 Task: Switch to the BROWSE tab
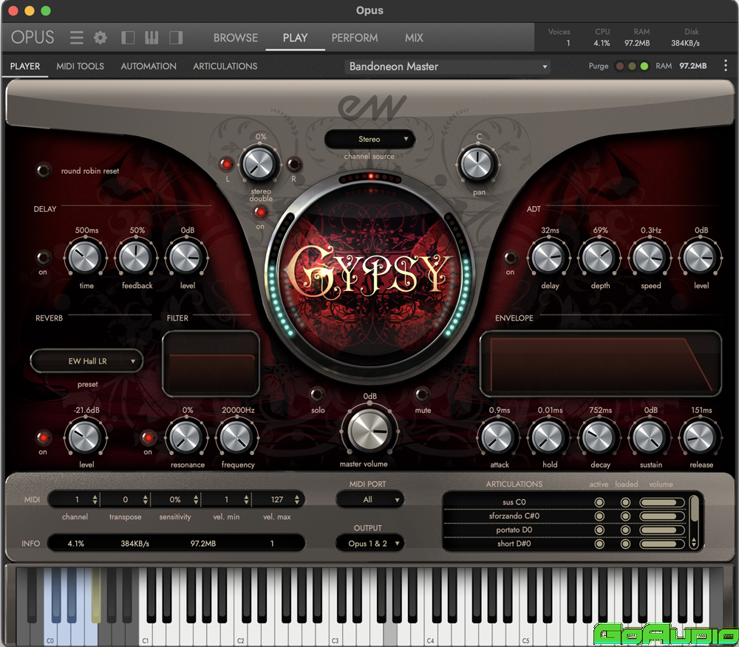[236, 38]
